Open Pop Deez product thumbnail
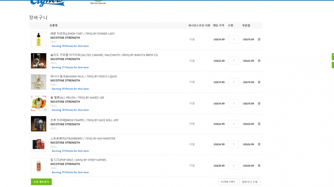The width and height of the screenshot is (334, 187). point(39,166)
